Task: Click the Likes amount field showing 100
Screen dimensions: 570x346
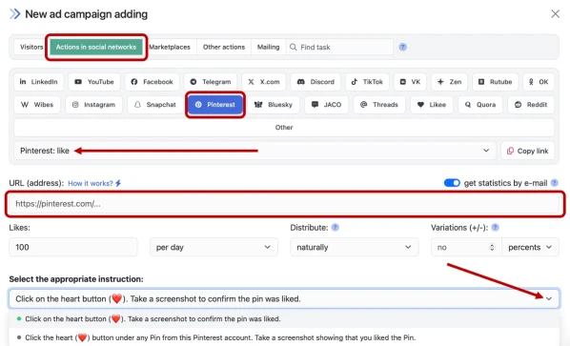Action: click(73, 247)
